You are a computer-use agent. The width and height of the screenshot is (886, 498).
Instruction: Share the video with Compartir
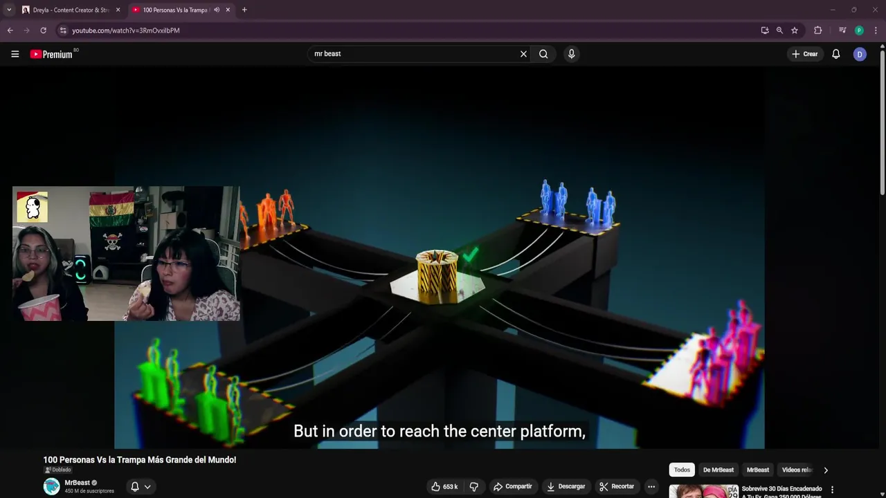(512, 486)
